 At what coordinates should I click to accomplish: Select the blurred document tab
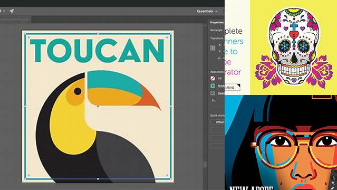click(15, 20)
